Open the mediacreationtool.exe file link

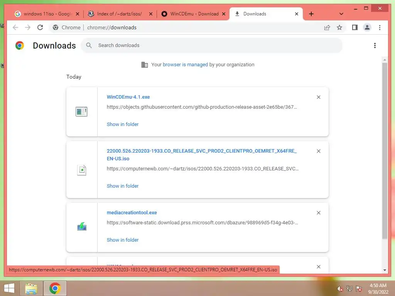132,212
